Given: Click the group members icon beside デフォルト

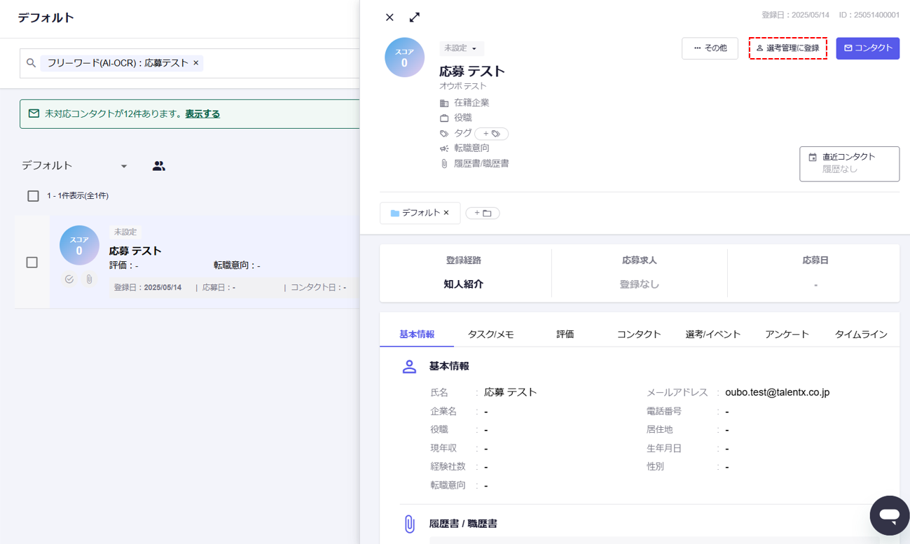Looking at the screenshot, I should 159,166.
